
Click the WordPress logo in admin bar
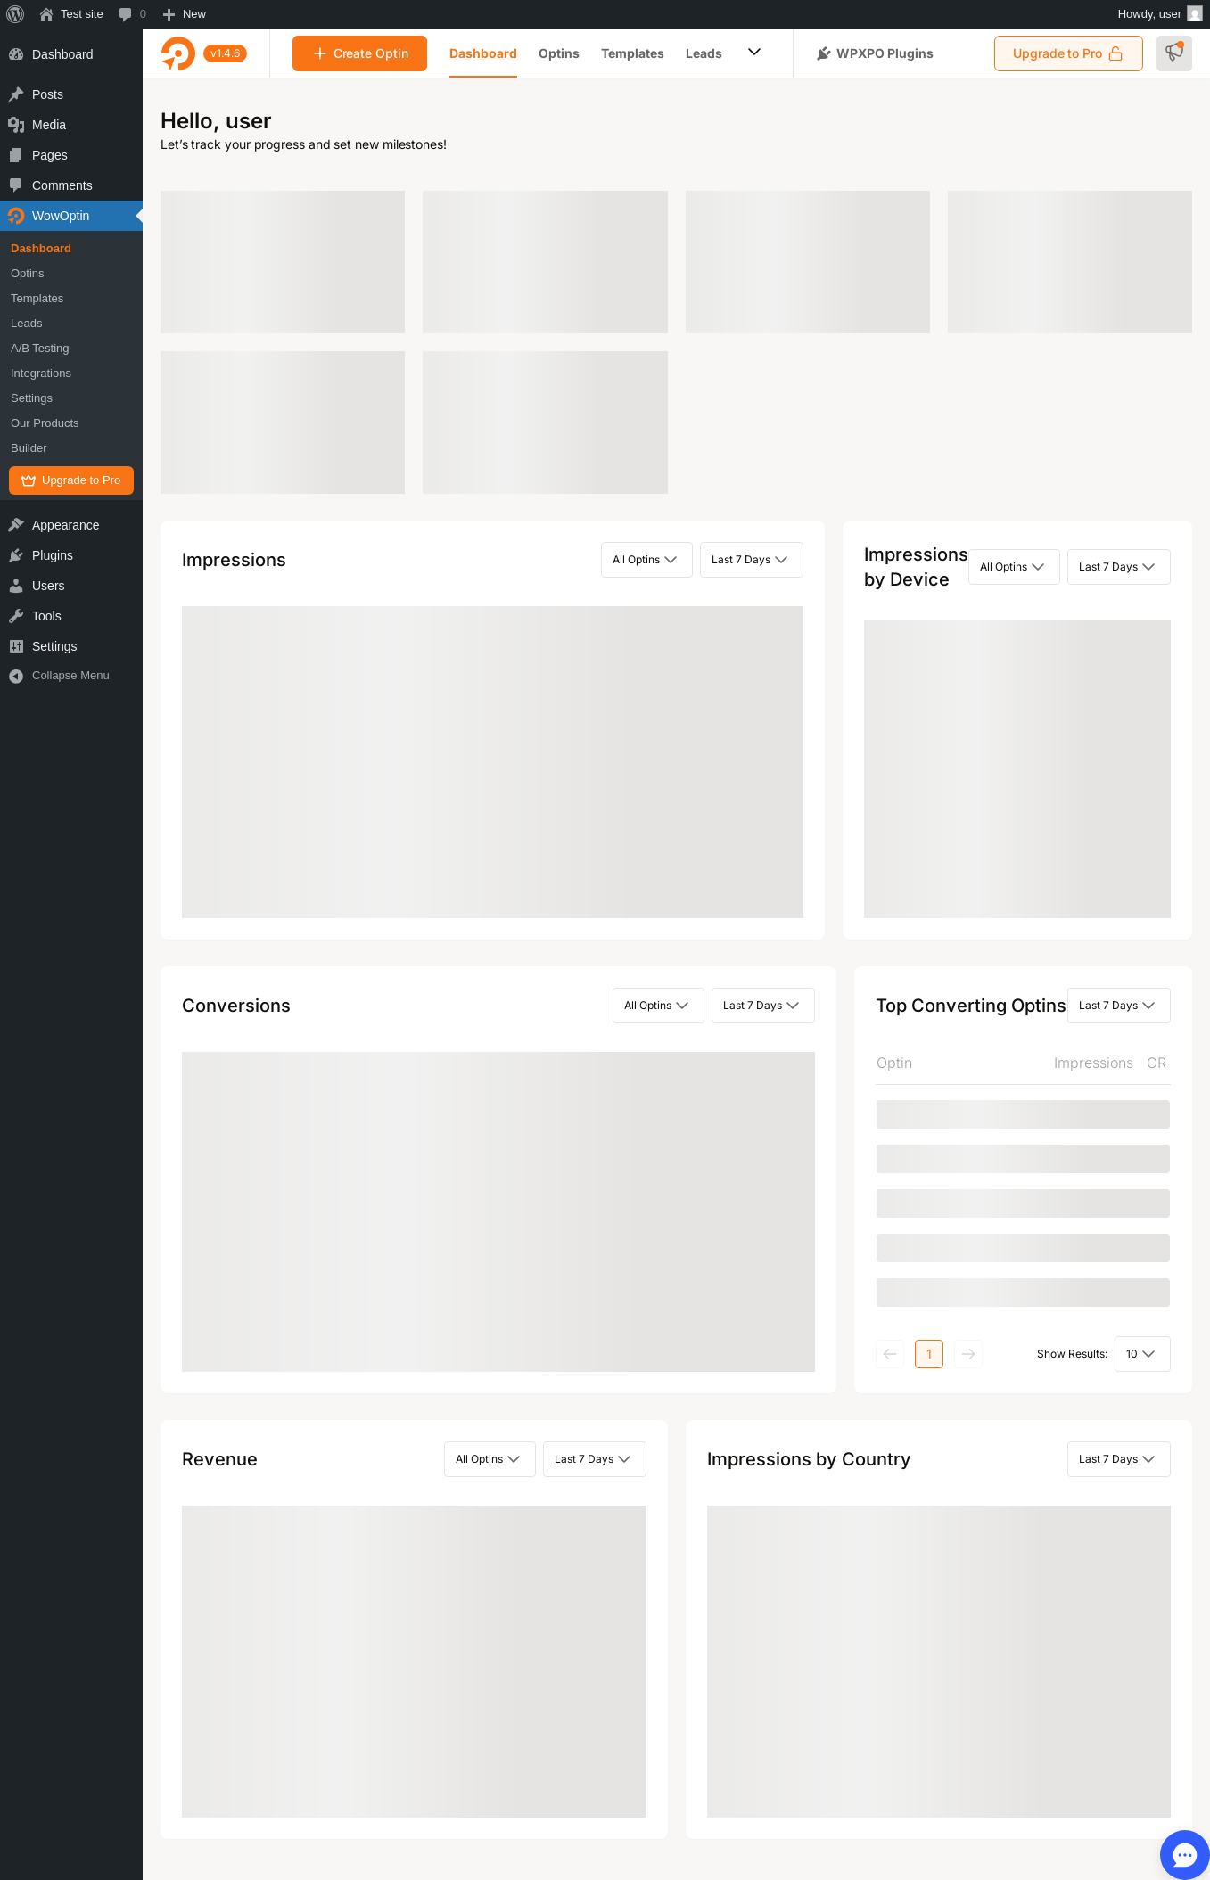[x=15, y=14]
